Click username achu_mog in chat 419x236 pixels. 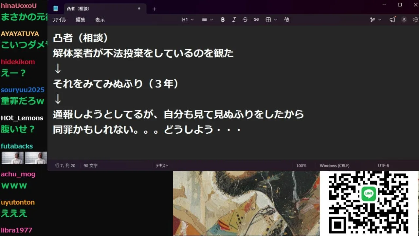coord(18,174)
